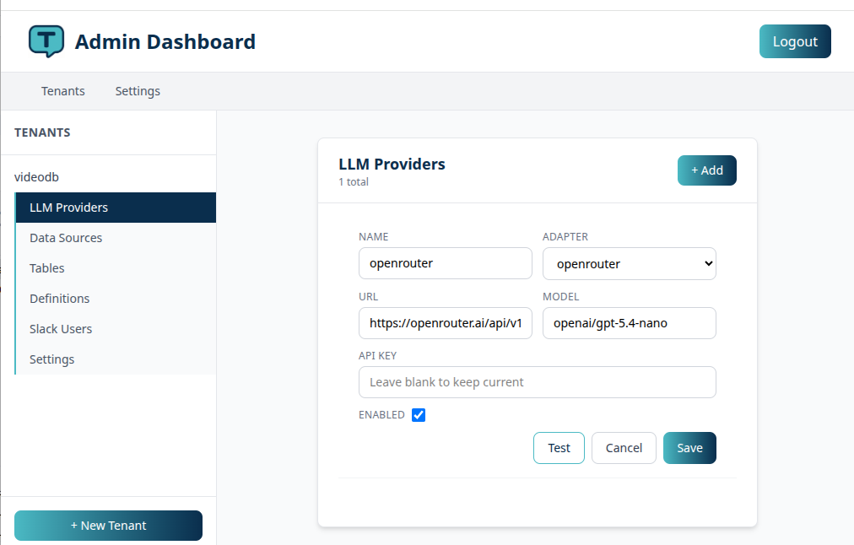This screenshot has height=545, width=854.
Task: Switch to the Tenants tab
Action: click(62, 90)
